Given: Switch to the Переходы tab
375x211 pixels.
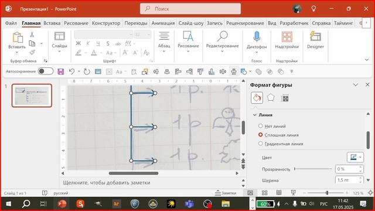Looking at the screenshot, I should [136, 23].
